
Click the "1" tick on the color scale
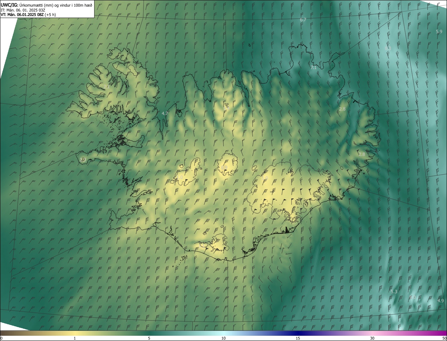75,338
